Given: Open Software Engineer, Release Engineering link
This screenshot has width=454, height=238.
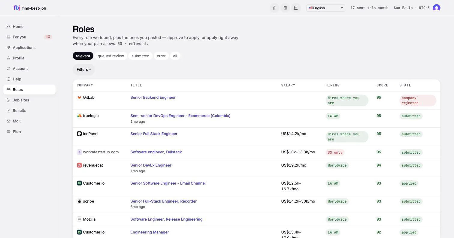Looking at the screenshot, I should (166, 219).
